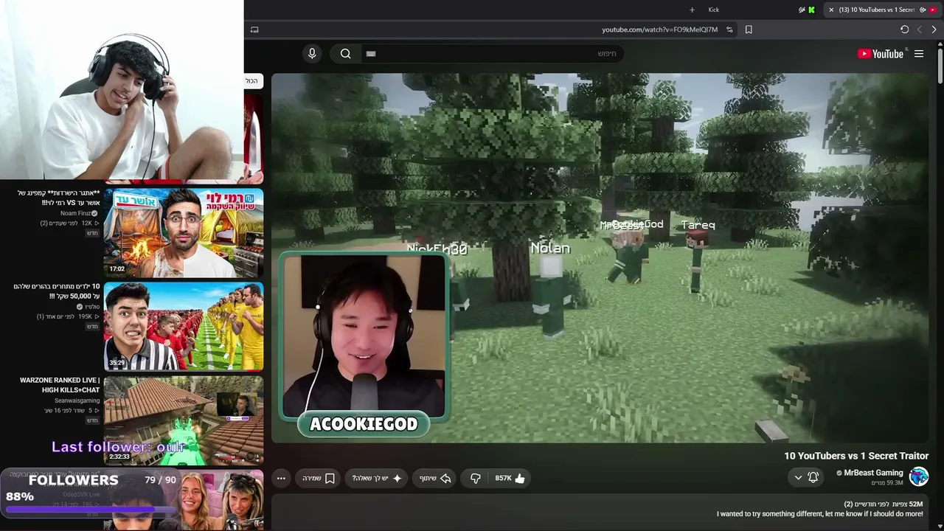Viewport: 944px width, 531px height.
Task: Click the green Kick extension icon
Action: coord(812,10)
